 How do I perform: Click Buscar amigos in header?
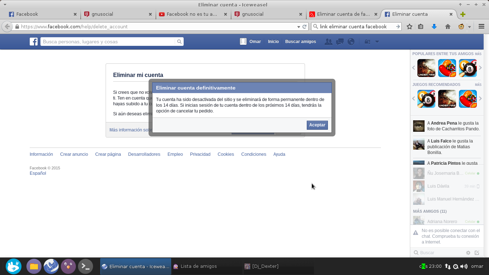coord(300,42)
